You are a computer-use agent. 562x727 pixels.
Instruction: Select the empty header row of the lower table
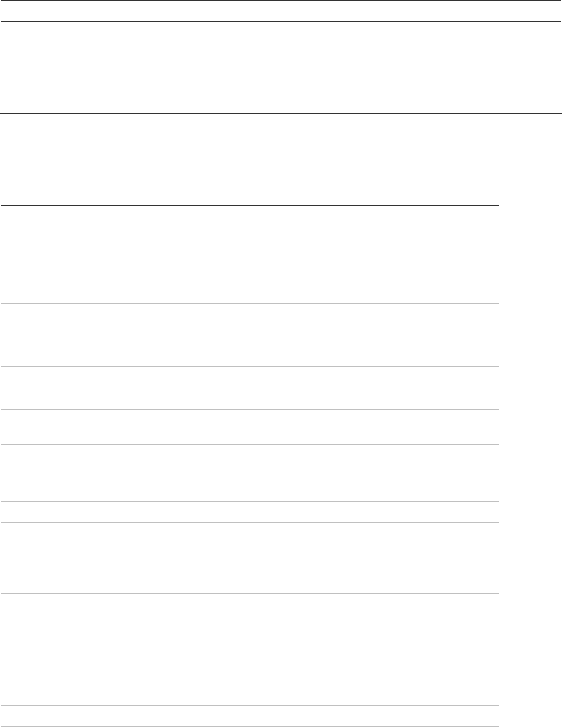249,216
